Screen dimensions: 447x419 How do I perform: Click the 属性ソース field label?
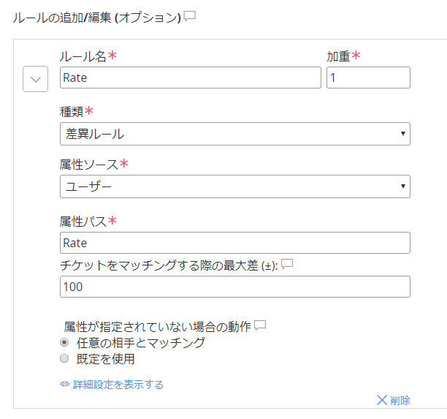[88, 165]
